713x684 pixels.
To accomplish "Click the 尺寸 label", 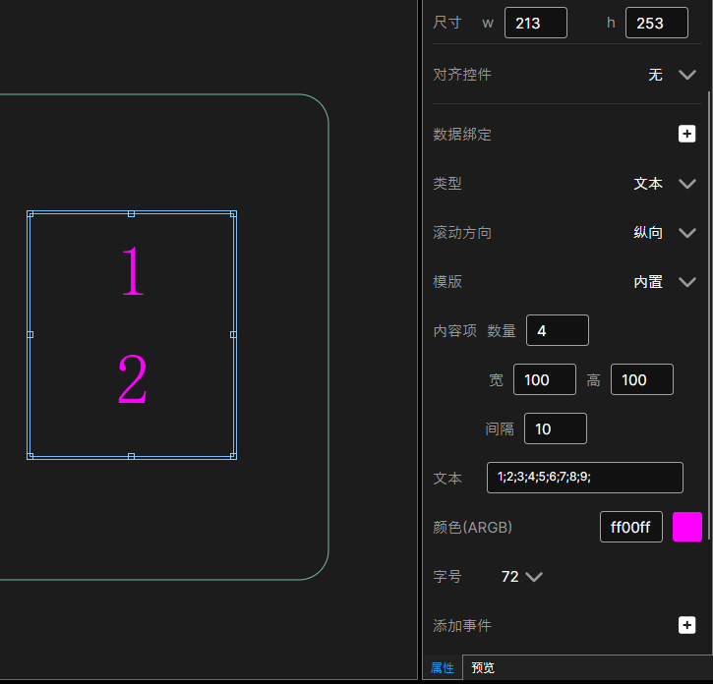I will pyautogui.click(x=447, y=23).
